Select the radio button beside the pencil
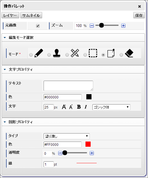148x178 pixels. tap(31, 55)
